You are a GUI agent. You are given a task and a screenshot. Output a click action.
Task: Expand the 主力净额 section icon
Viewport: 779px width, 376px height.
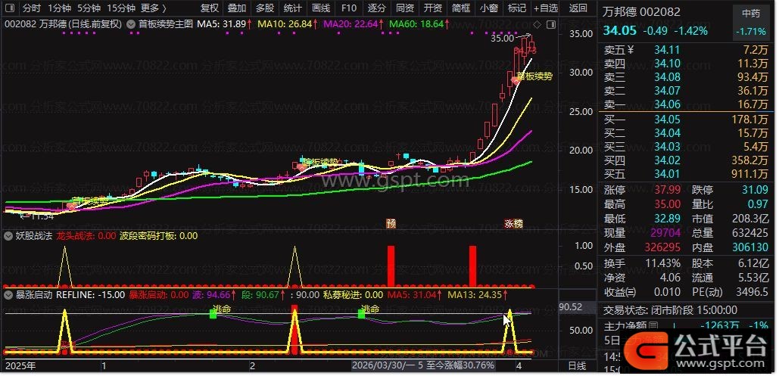pyautogui.click(x=652, y=326)
